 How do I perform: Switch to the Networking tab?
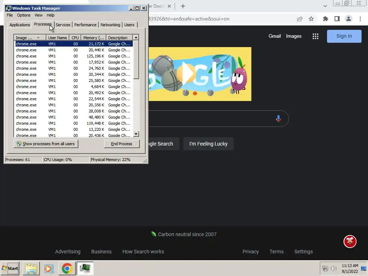coord(110,25)
